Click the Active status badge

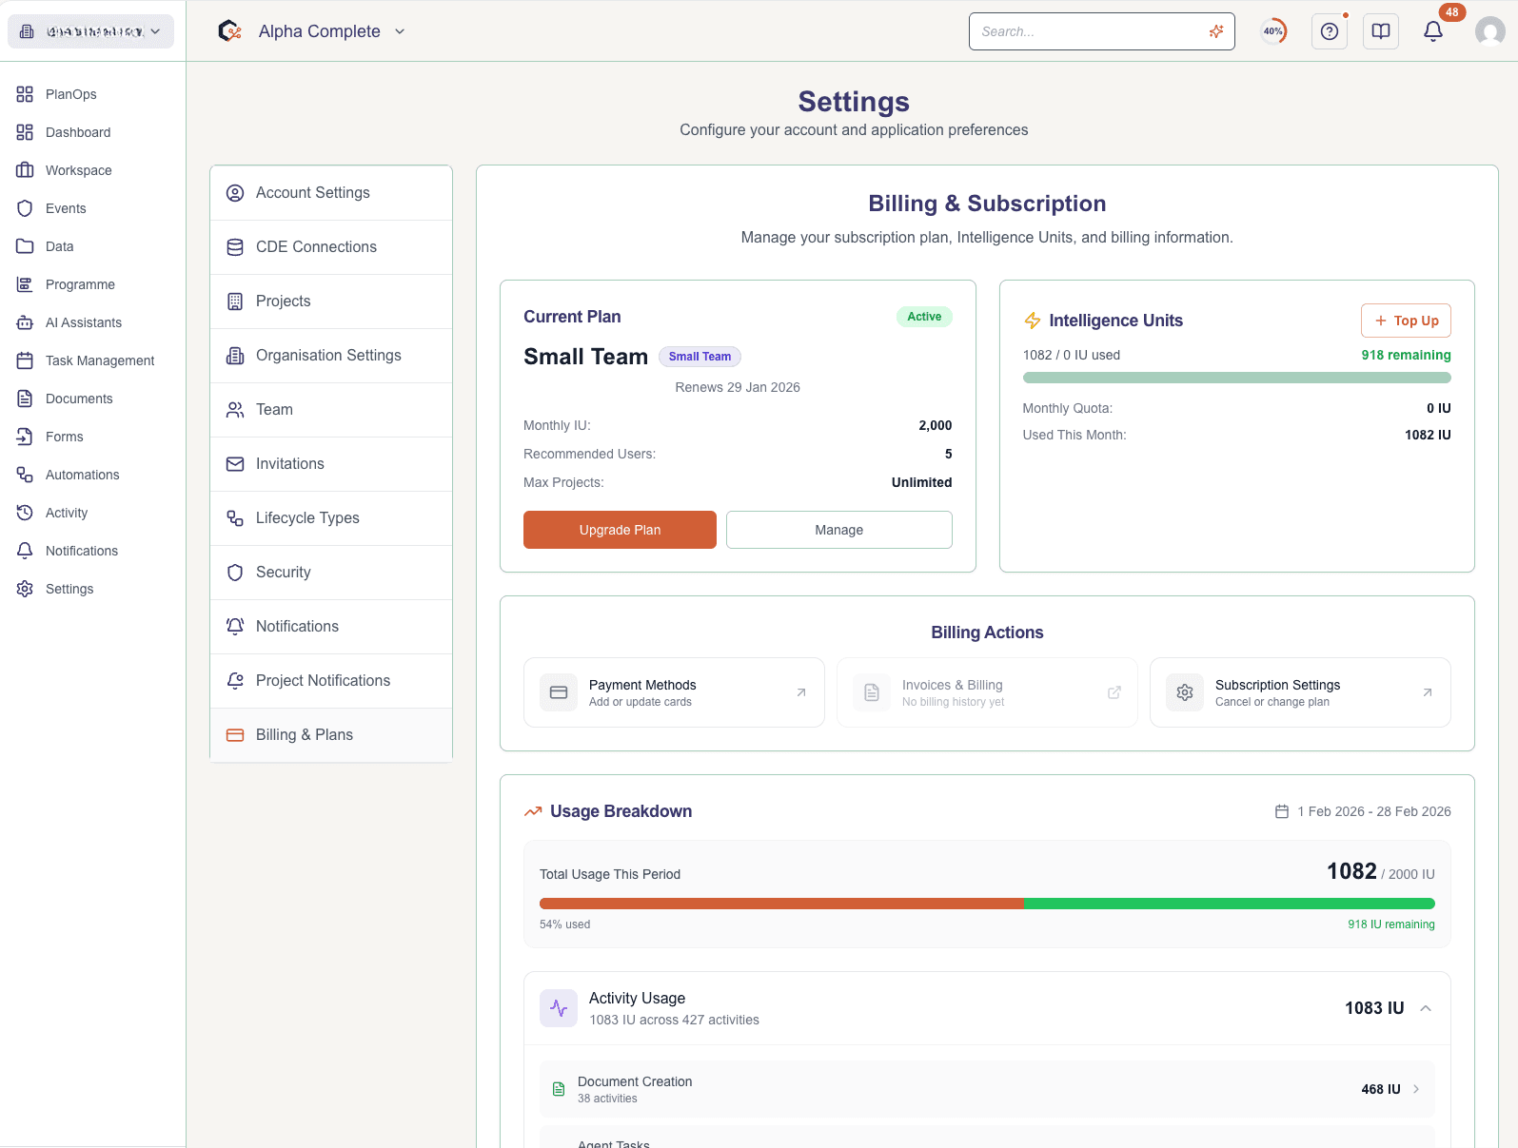(924, 317)
